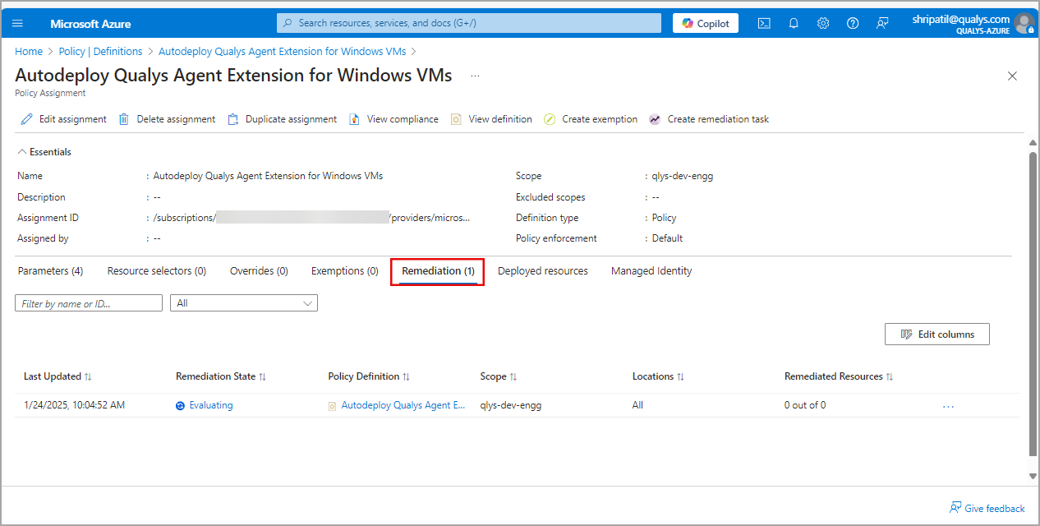Click the Edit assignment pencil icon
This screenshot has height=526, width=1040.
click(25, 119)
